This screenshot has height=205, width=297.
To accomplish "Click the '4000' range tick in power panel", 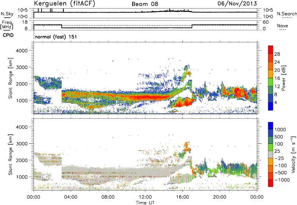I will click(22, 51).
